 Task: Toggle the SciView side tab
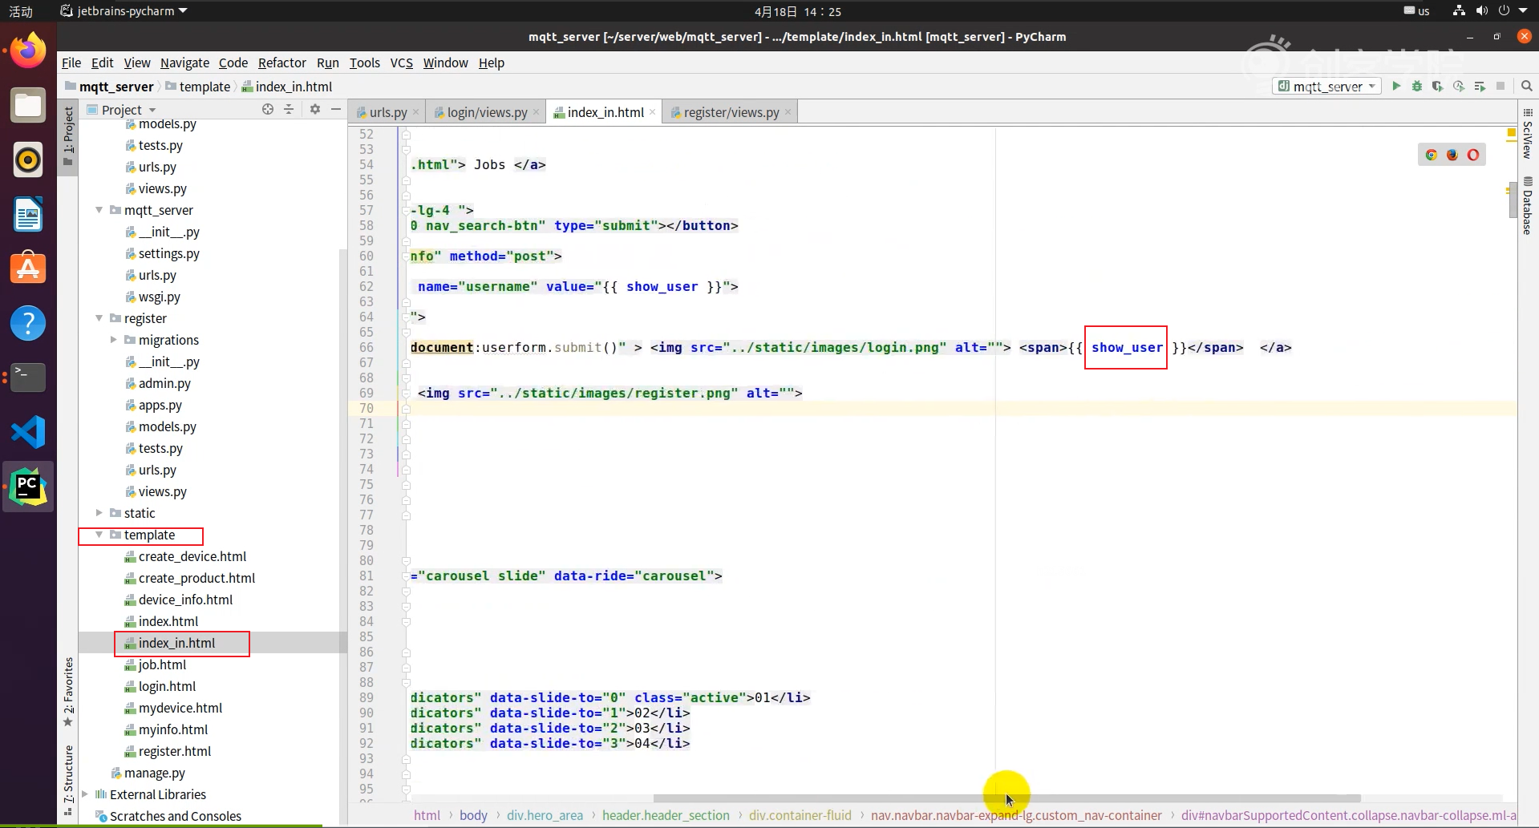click(x=1528, y=134)
